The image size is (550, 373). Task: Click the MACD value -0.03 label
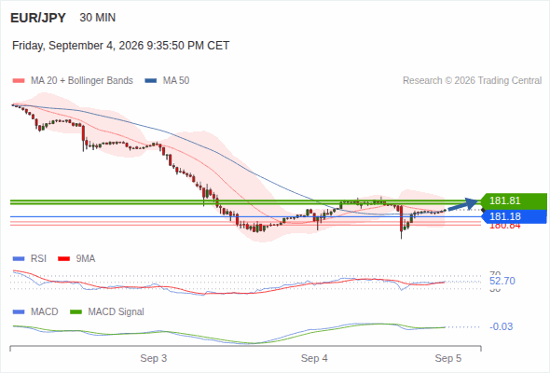[501, 326]
